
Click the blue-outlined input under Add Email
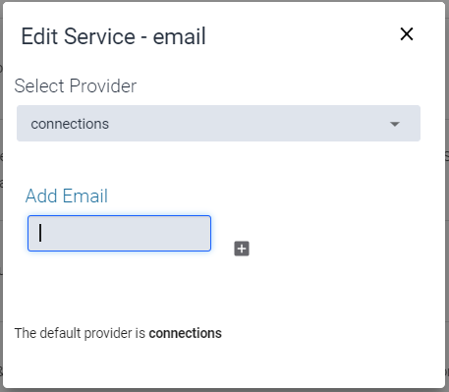tap(119, 234)
